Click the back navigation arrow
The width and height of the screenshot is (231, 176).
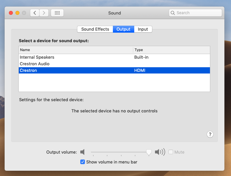coord(35,13)
